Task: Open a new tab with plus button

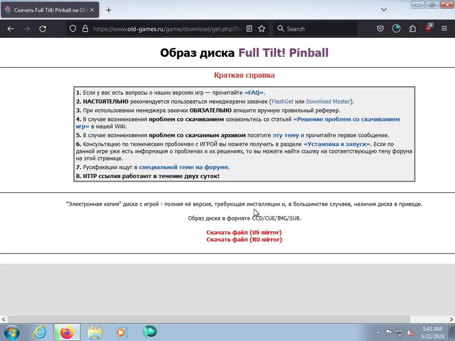Action: (x=108, y=10)
